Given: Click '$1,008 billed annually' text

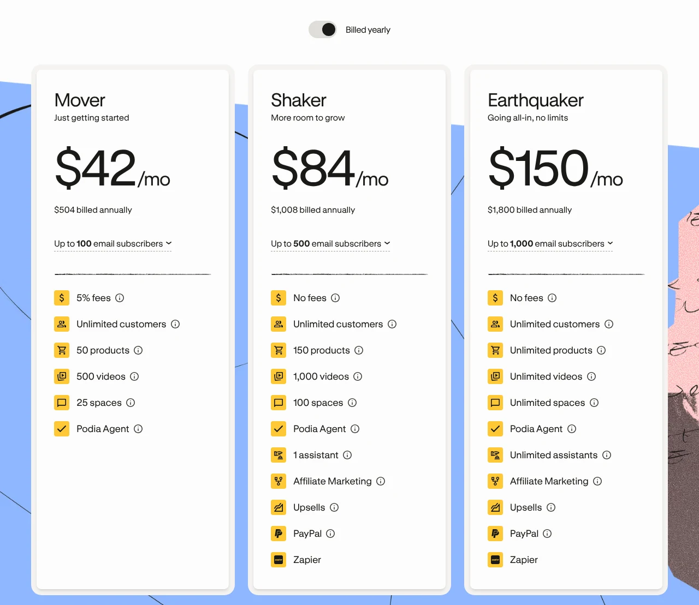Looking at the screenshot, I should pos(313,210).
